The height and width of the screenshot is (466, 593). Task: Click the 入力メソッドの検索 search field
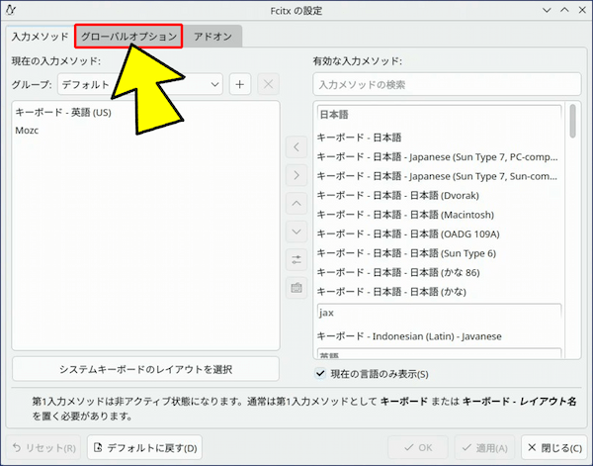(445, 85)
